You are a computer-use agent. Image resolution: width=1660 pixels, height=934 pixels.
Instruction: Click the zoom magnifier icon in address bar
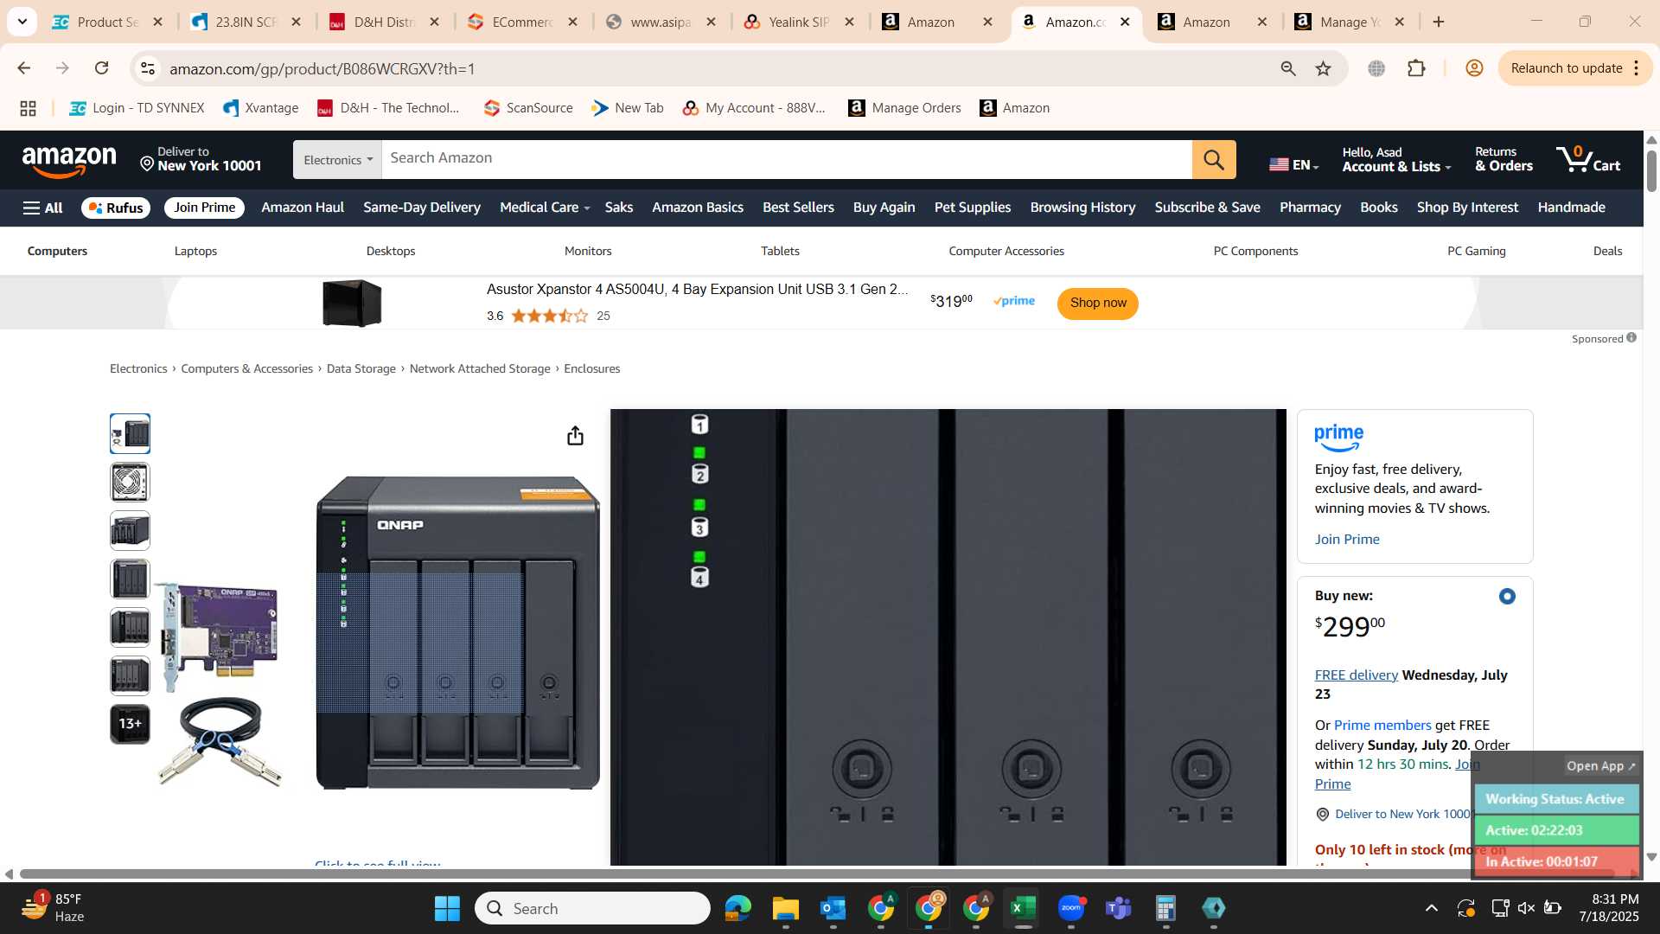click(1288, 68)
